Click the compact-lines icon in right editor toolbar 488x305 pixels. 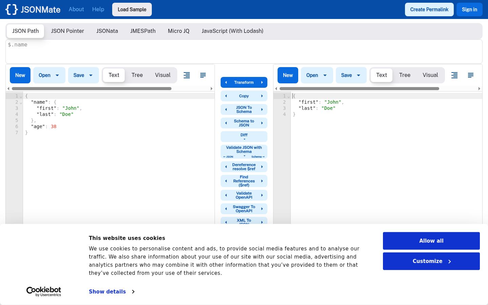pos(471,75)
